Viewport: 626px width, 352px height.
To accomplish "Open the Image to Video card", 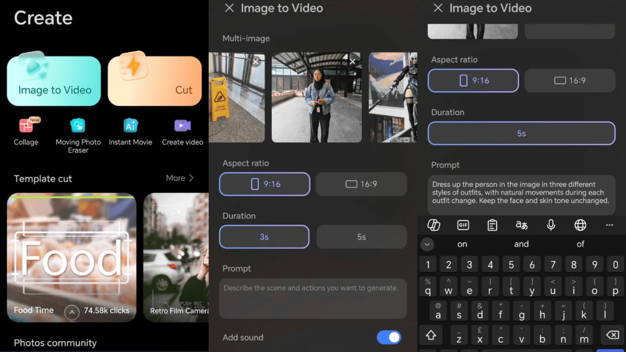I will click(x=54, y=81).
